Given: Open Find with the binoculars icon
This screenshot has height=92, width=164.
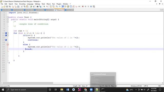Looking at the screenshot, I should pos(37,6).
